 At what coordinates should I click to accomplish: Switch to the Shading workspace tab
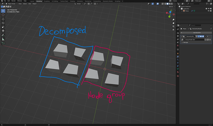click(73, 1)
